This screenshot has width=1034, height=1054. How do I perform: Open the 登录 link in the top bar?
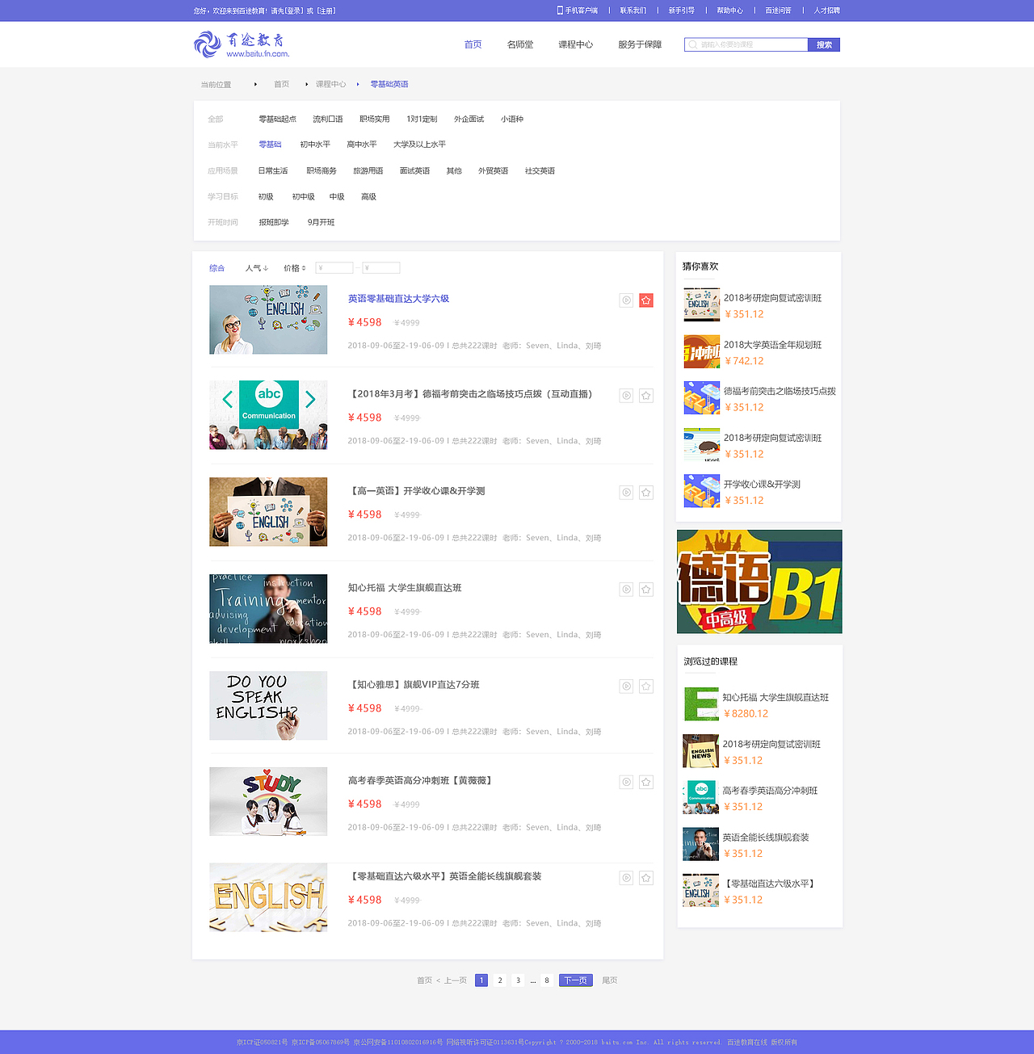click(x=294, y=10)
